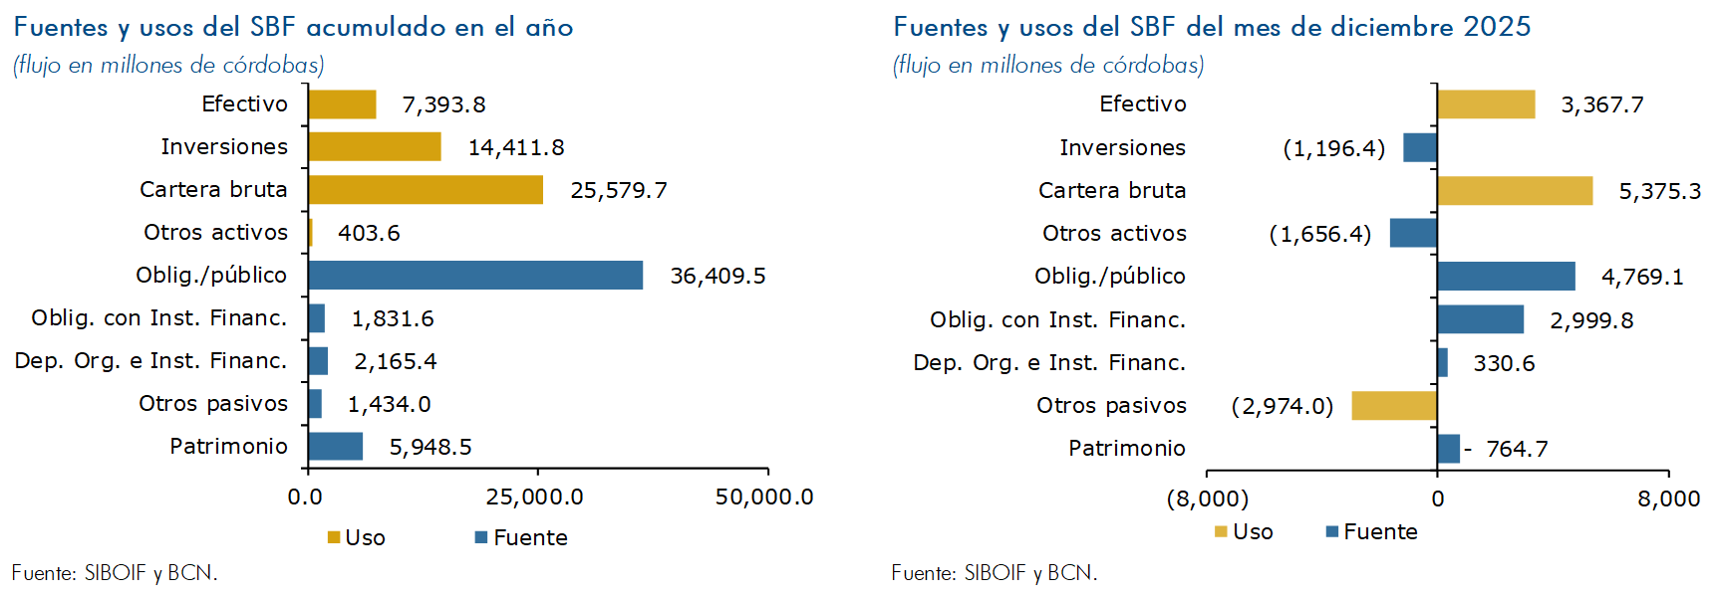This screenshot has height=598, width=1714.
Task: Click the Dep. Org. e Inst. Financ. bar in December chart
Action: (x=1442, y=363)
